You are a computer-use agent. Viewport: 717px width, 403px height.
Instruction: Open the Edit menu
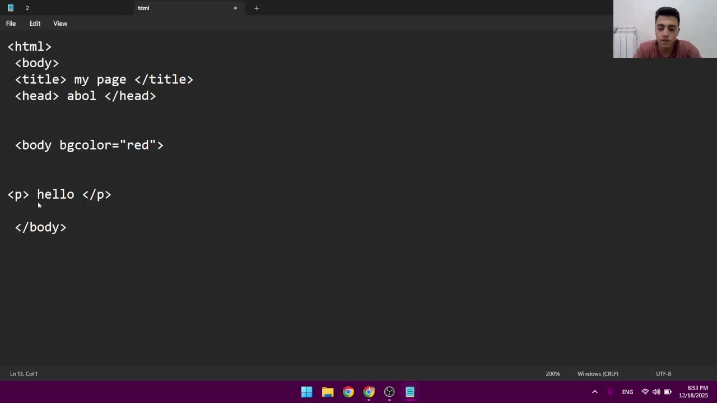coord(35,24)
